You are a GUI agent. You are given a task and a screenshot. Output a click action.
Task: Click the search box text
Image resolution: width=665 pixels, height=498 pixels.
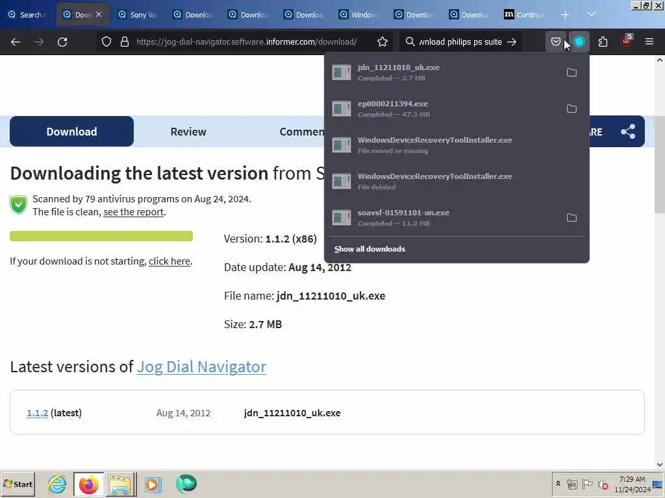(x=460, y=41)
